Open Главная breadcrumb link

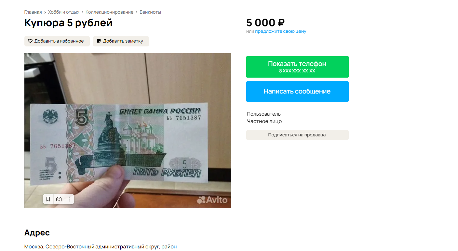click(33, 12)
